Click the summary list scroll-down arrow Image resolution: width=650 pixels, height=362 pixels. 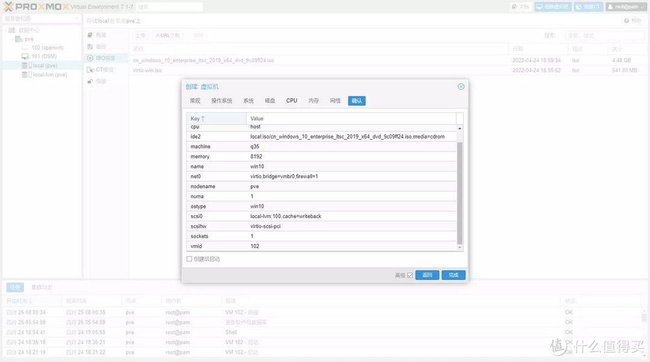coord(460,248)
